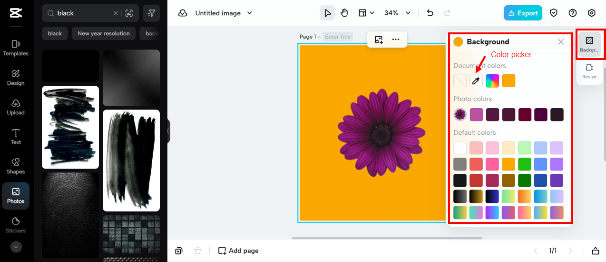Click the undo arrow icon
This screenshot has height=262, width=606.
pos(430,13)
